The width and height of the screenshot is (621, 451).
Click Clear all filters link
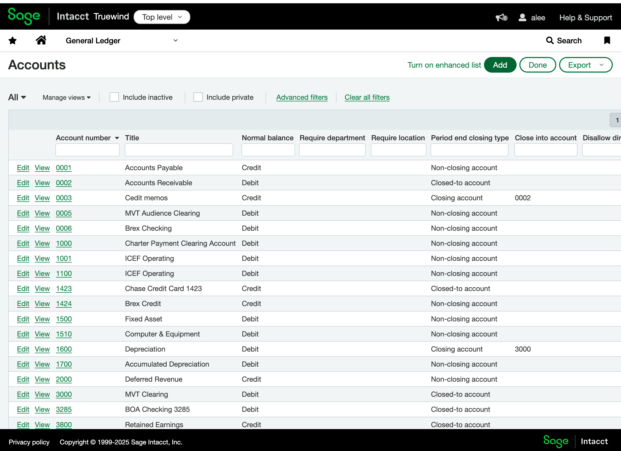[367, 97]
